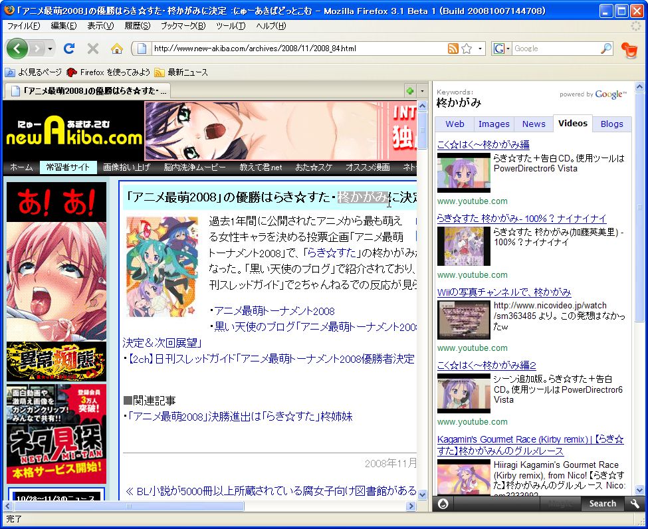Click the Stop loading X icon
Screen dimensions: 648x529
[93, 49]
